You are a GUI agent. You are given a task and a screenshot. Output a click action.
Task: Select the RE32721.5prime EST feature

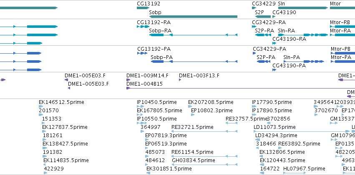(204, 131)
